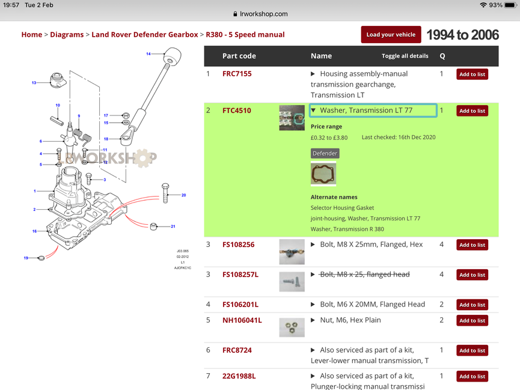The height and width of the screenshot is (390, 520).
Task: Expand Bolt, M6 X 20MM, Flanged Head details
Action: (x=313, y=305)
